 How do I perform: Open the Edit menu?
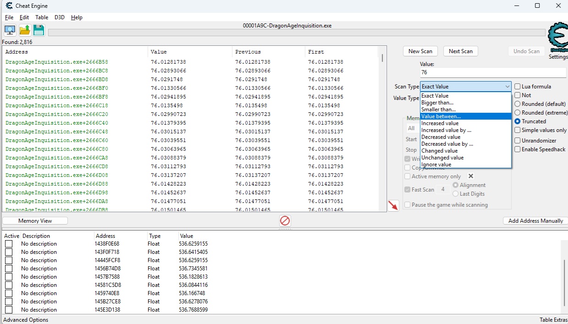pyautogui.click(x=24, y=17)
